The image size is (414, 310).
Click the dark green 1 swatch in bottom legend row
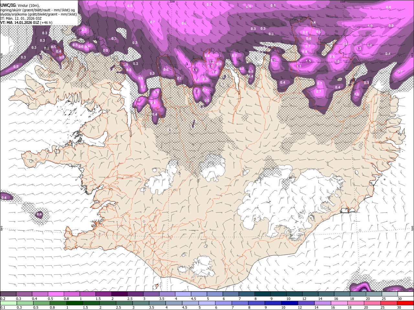(x=74, y=303)
